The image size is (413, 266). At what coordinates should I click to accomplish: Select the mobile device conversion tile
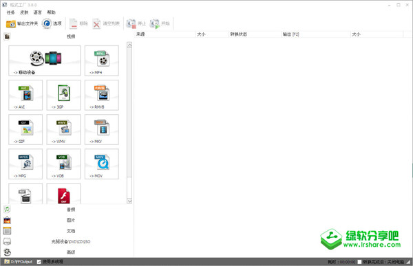[45, 60]
